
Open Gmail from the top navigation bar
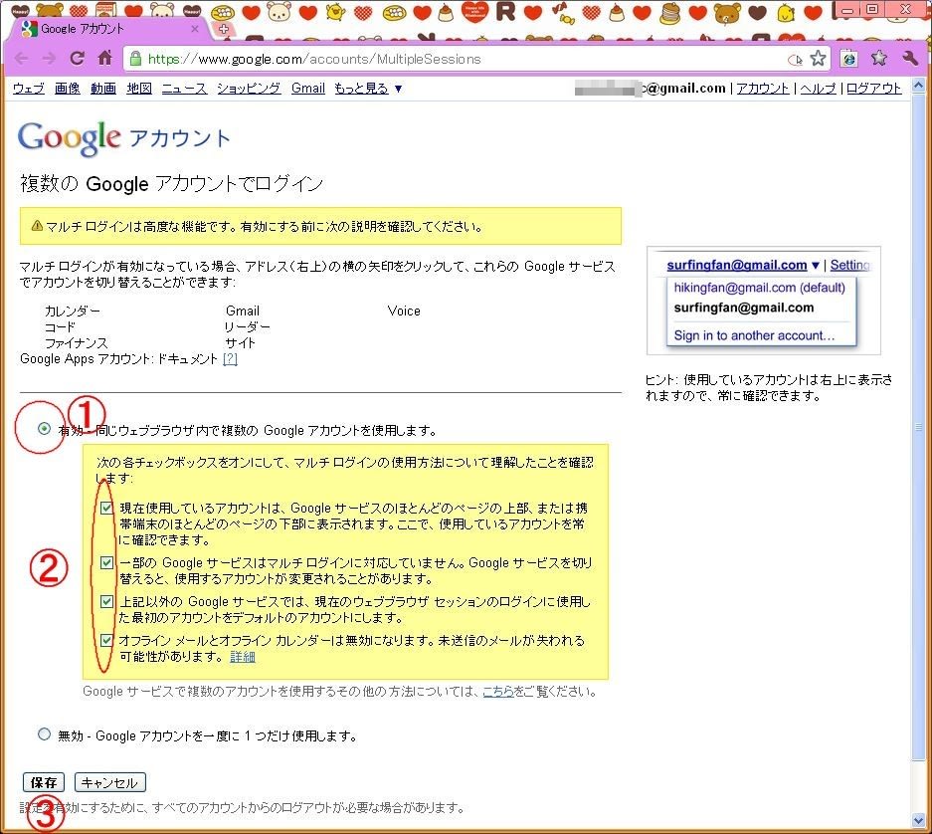[x=307, y=89]
